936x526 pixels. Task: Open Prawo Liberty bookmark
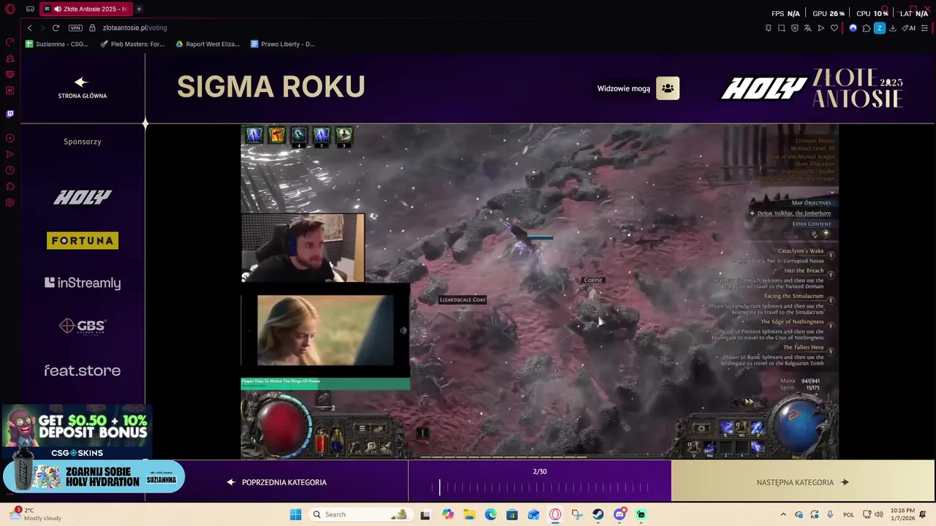[282, 44]
